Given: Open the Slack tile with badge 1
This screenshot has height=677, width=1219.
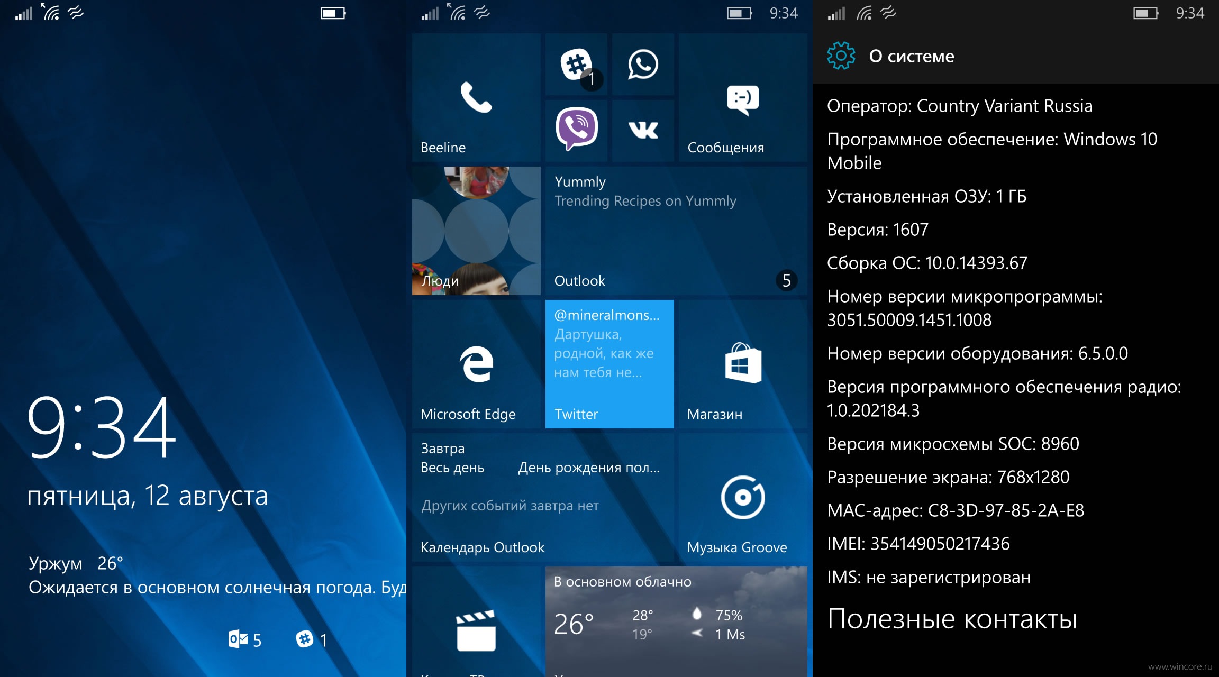Looking at the screenshot, I should [x=576, y=65].
